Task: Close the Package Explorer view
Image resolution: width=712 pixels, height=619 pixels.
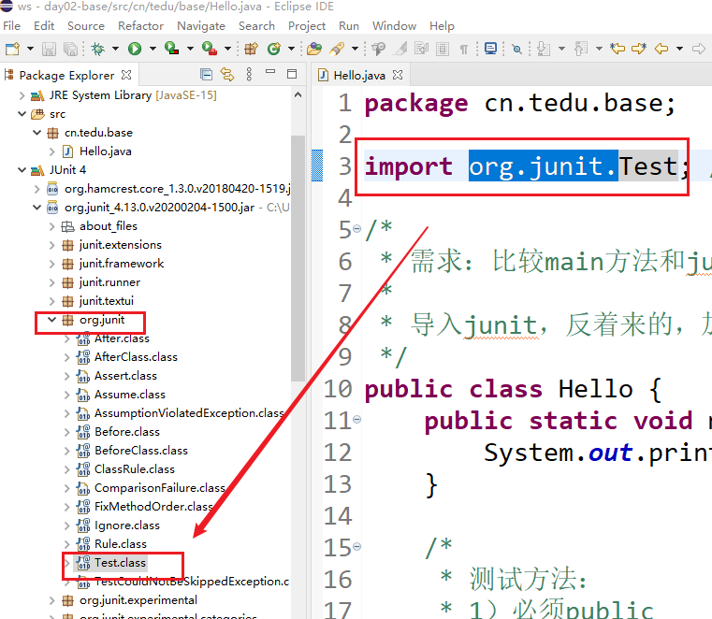Action: click(x=126, y=75)
